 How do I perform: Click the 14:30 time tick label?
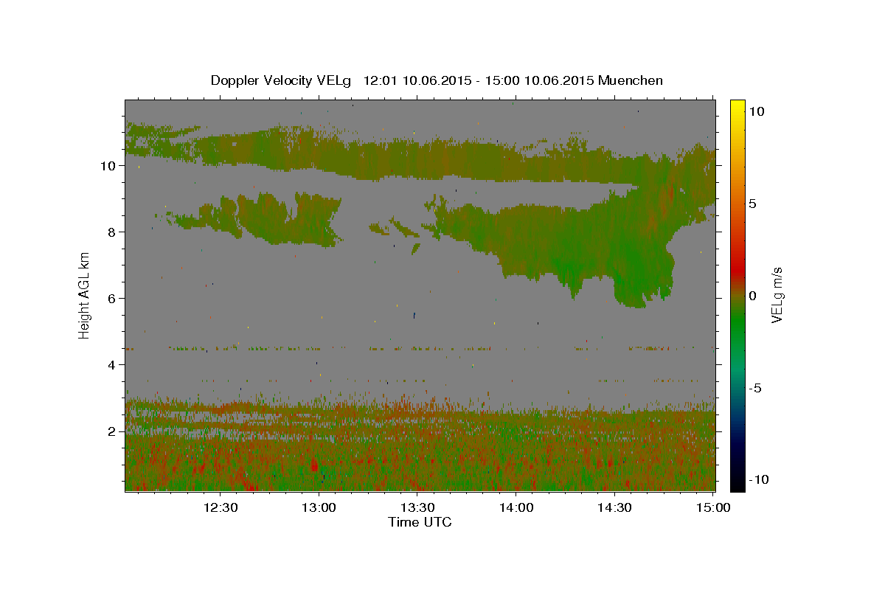tap(614, 508)
